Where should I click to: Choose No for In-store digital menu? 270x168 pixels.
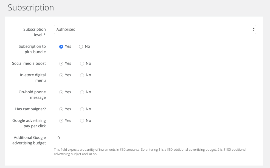[82, 75]
